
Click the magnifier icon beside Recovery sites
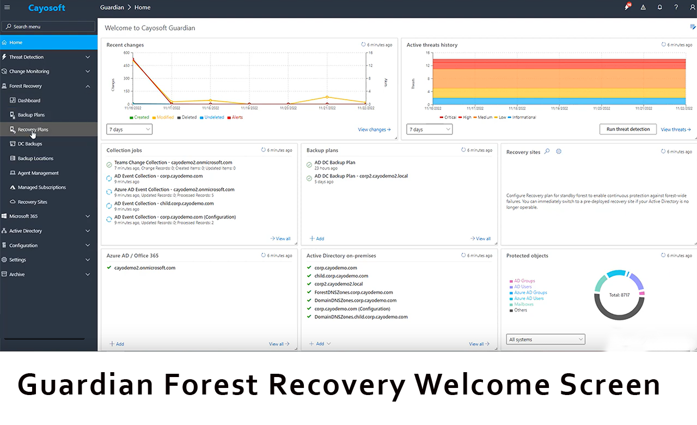point(547,151)
